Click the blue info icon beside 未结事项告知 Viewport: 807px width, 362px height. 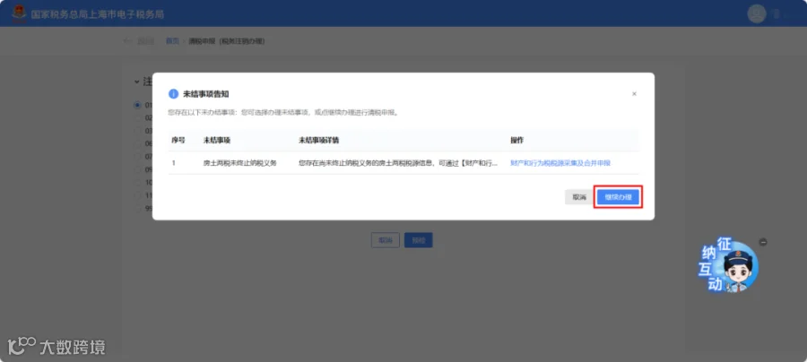click(x=173, y=93)
